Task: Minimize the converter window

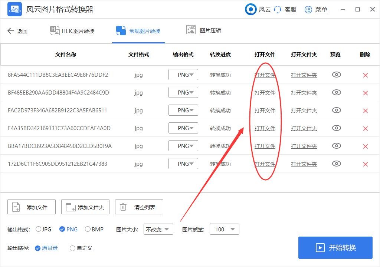Action: tap(343, 9)
